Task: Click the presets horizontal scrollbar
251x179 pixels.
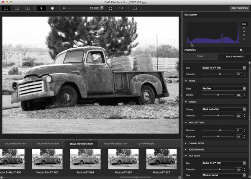Action: (135, 177)
